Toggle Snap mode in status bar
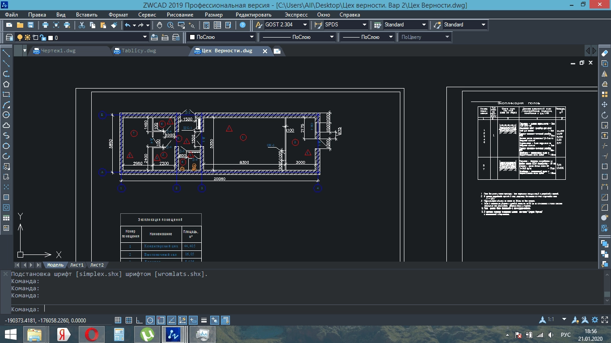 pyautogui.click(x=118, y=320)
